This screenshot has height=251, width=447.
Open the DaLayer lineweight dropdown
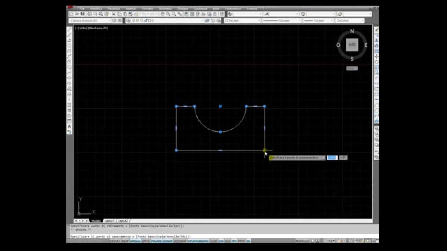[318, 21]
